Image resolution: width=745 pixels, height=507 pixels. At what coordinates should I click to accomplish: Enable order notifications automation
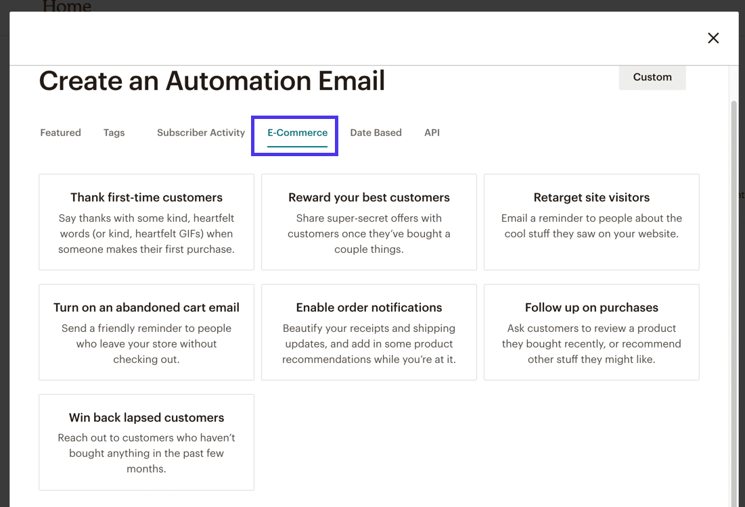[369, 332]
